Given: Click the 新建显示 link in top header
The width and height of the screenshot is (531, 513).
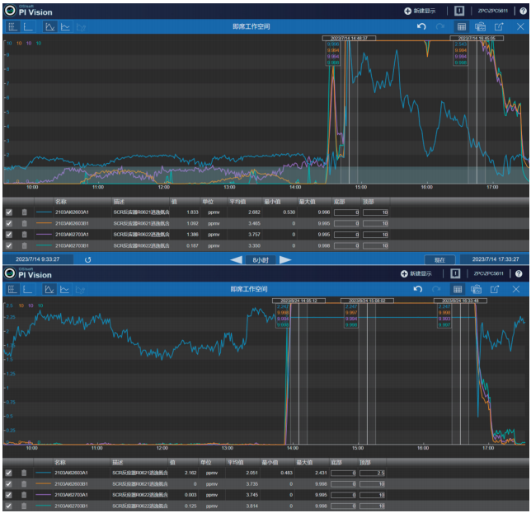Looking at the screenshot, I should (x=429, y=12).
